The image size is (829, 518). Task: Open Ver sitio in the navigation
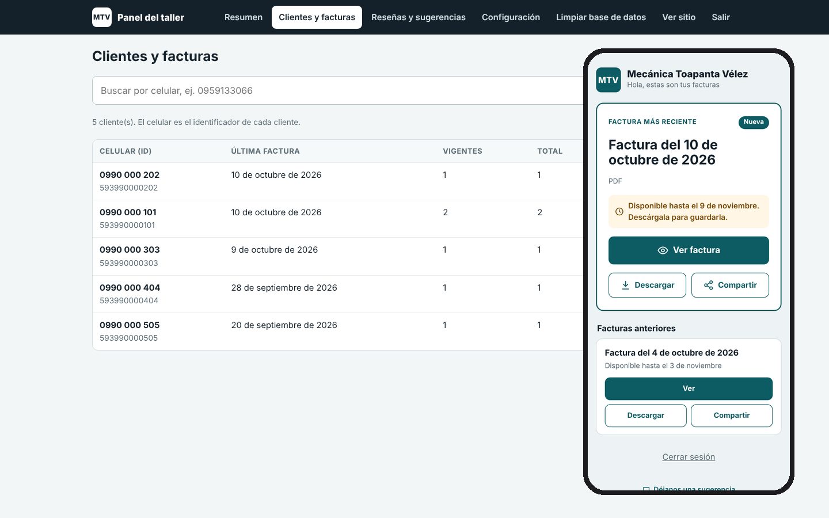679,17
